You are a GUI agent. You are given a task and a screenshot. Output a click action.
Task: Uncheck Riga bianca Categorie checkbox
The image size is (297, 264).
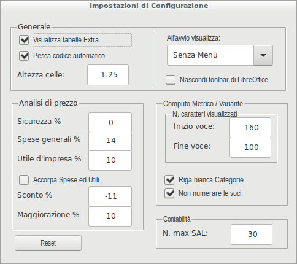point(169,180)
